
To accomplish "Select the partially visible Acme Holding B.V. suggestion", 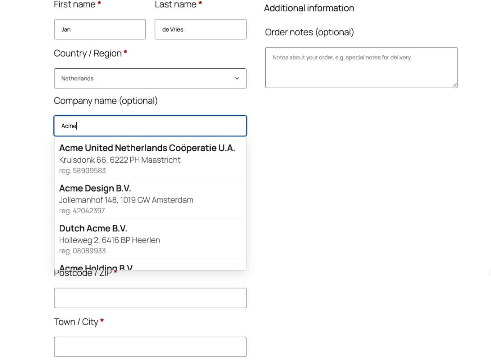I will click(150, 265).
